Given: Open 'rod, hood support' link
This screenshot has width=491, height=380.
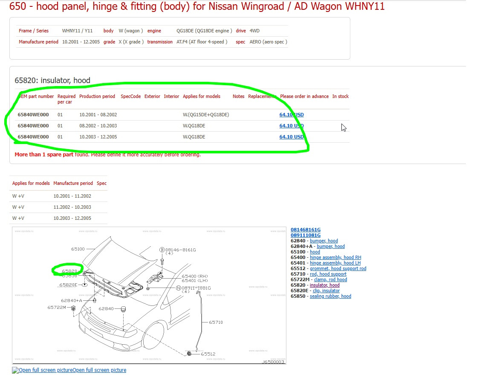Looking at the screenshot, I should coord(328,274).
